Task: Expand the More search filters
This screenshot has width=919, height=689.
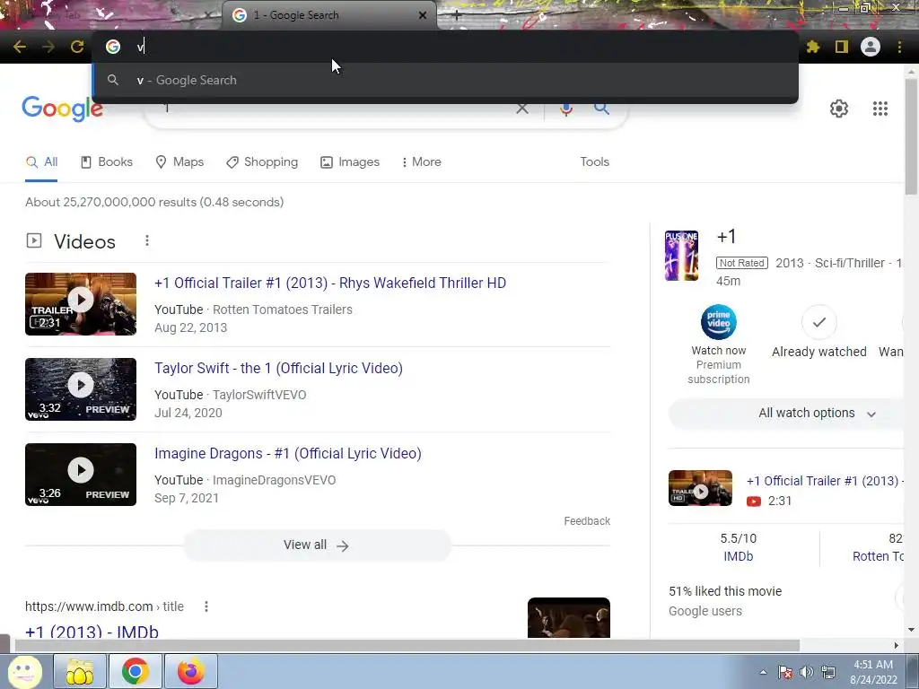Action: (422, 162)
